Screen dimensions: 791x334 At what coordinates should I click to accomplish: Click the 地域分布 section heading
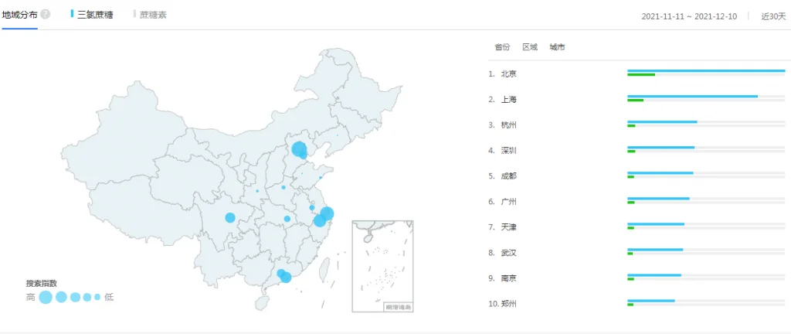coord(19,15)
